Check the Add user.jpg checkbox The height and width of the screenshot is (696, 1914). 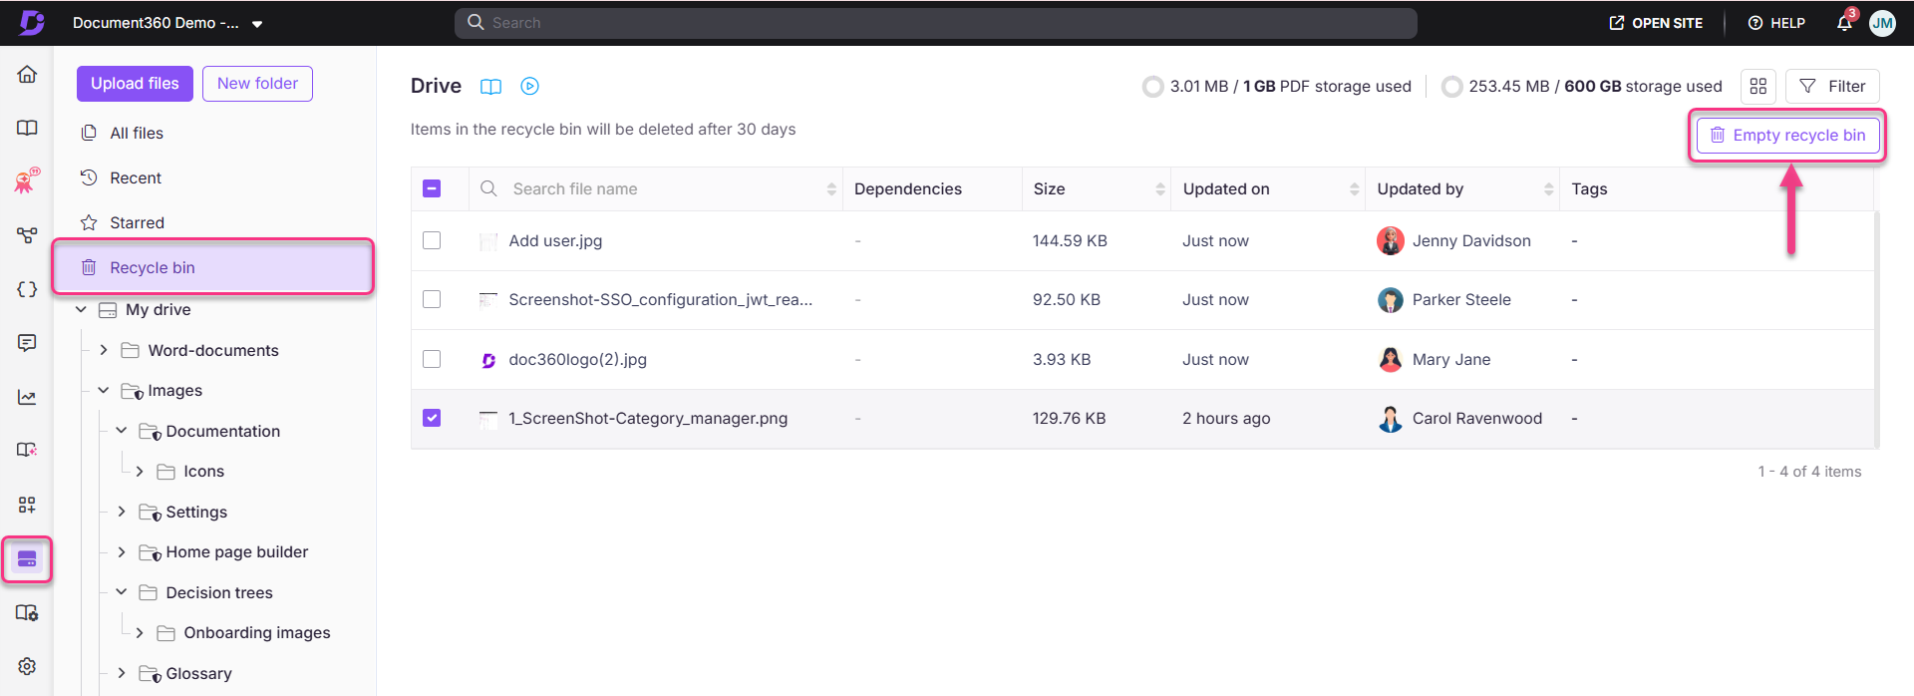pos(432,240)
